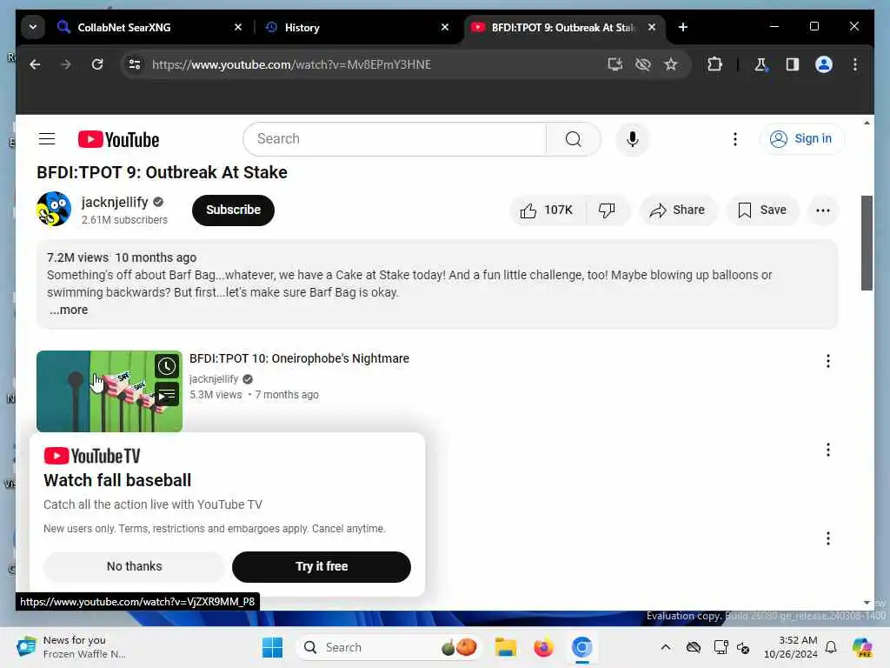Open Windows Start menu
This screenshot has height=668, width=890.
[272, 647]
